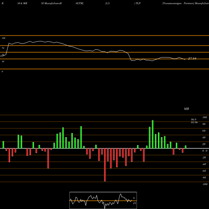Screen dimensions: 209x209
Task: Click the 40 label on the MR axis
Action: 204,138
